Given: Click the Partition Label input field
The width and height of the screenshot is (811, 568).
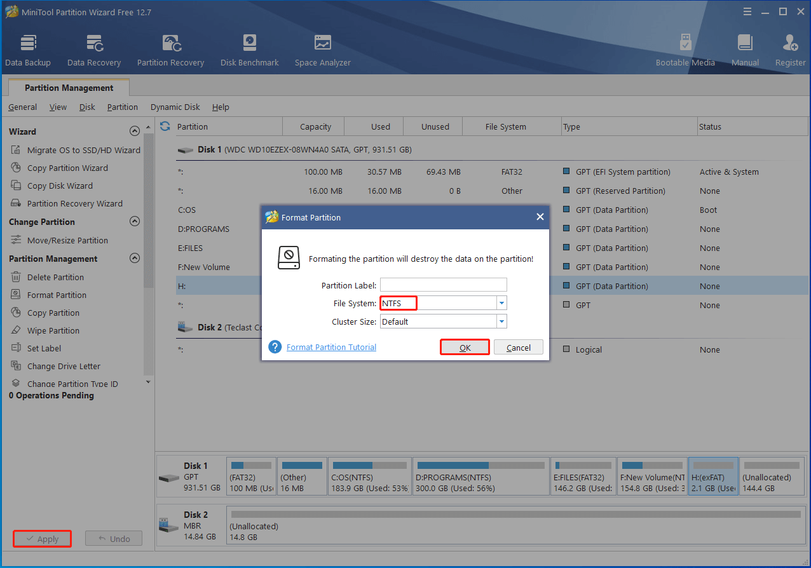Looking at the screenshot, I should [x=443, y=285].
